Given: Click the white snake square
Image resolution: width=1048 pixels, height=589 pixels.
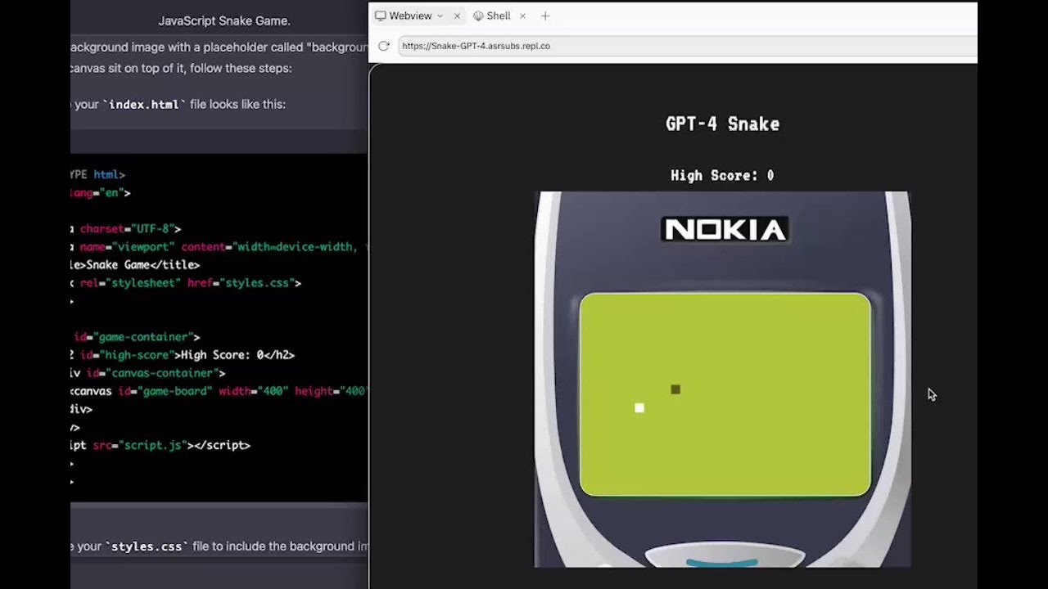Looking at the screenshot, I should [639, 407].
